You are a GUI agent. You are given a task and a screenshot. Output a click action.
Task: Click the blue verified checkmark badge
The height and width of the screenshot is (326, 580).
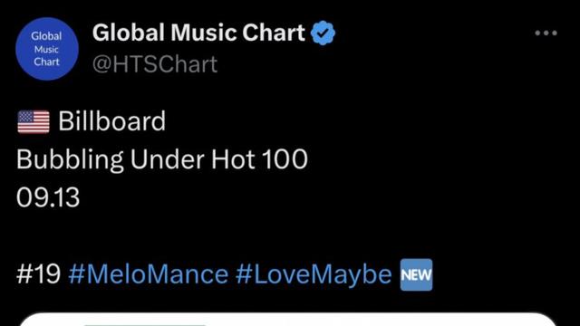(x=323, y=33)
